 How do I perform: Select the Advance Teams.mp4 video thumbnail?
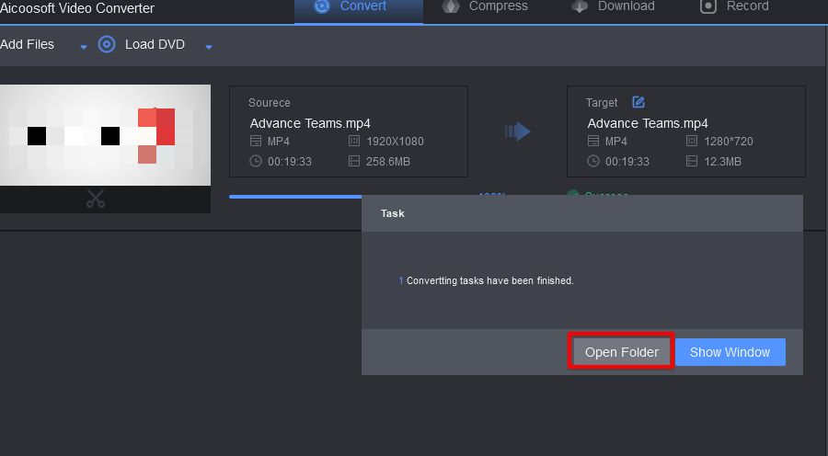click(105, 135)
